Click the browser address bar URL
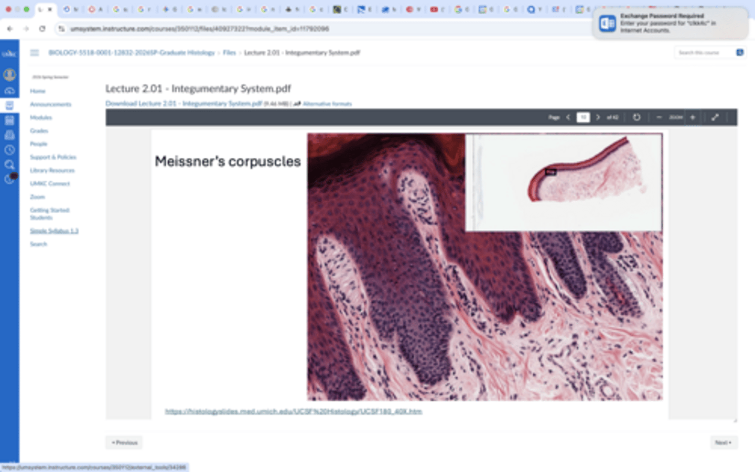The height and width of the screenshot is (472, 755). (x=199, y=29)
